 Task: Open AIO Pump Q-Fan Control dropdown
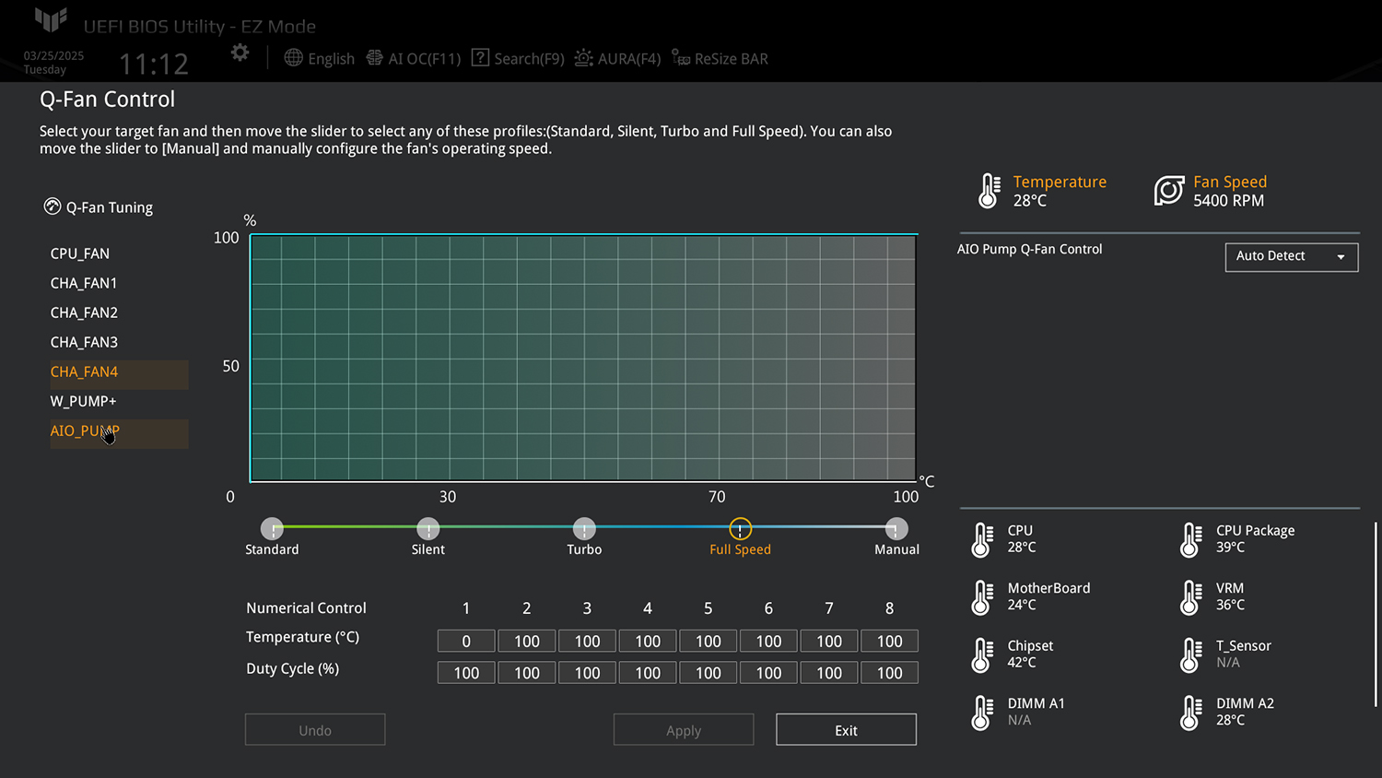(x=1291, y=257)
